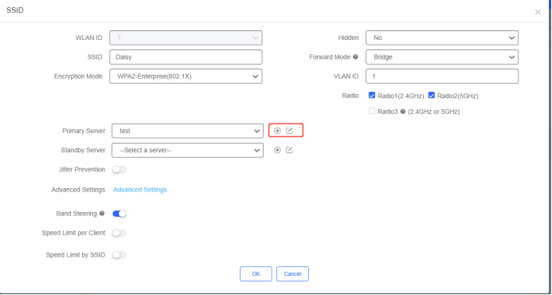Open the Encryption Mode dropdown
Screen dimensions: 552x295
(x=186, y=76)
